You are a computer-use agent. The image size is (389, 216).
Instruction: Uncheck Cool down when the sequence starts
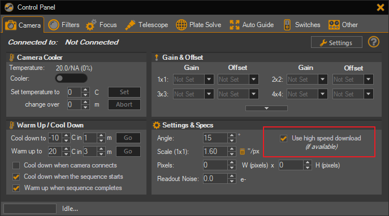(x=16, y=177)
